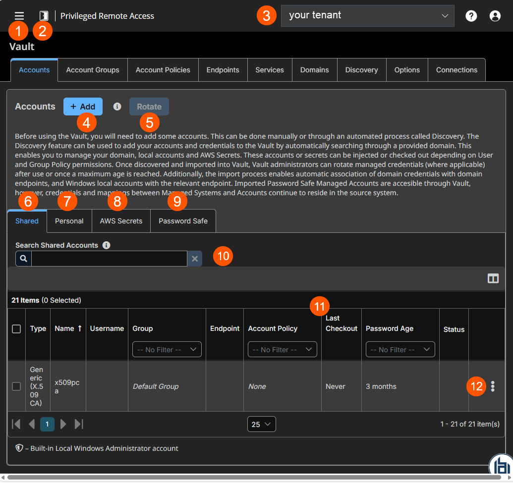Image resolution: width=513 pixels, height=483 pixels.
Task: Open the Password Age No Filter dropdown
Action: coord(400,350)
